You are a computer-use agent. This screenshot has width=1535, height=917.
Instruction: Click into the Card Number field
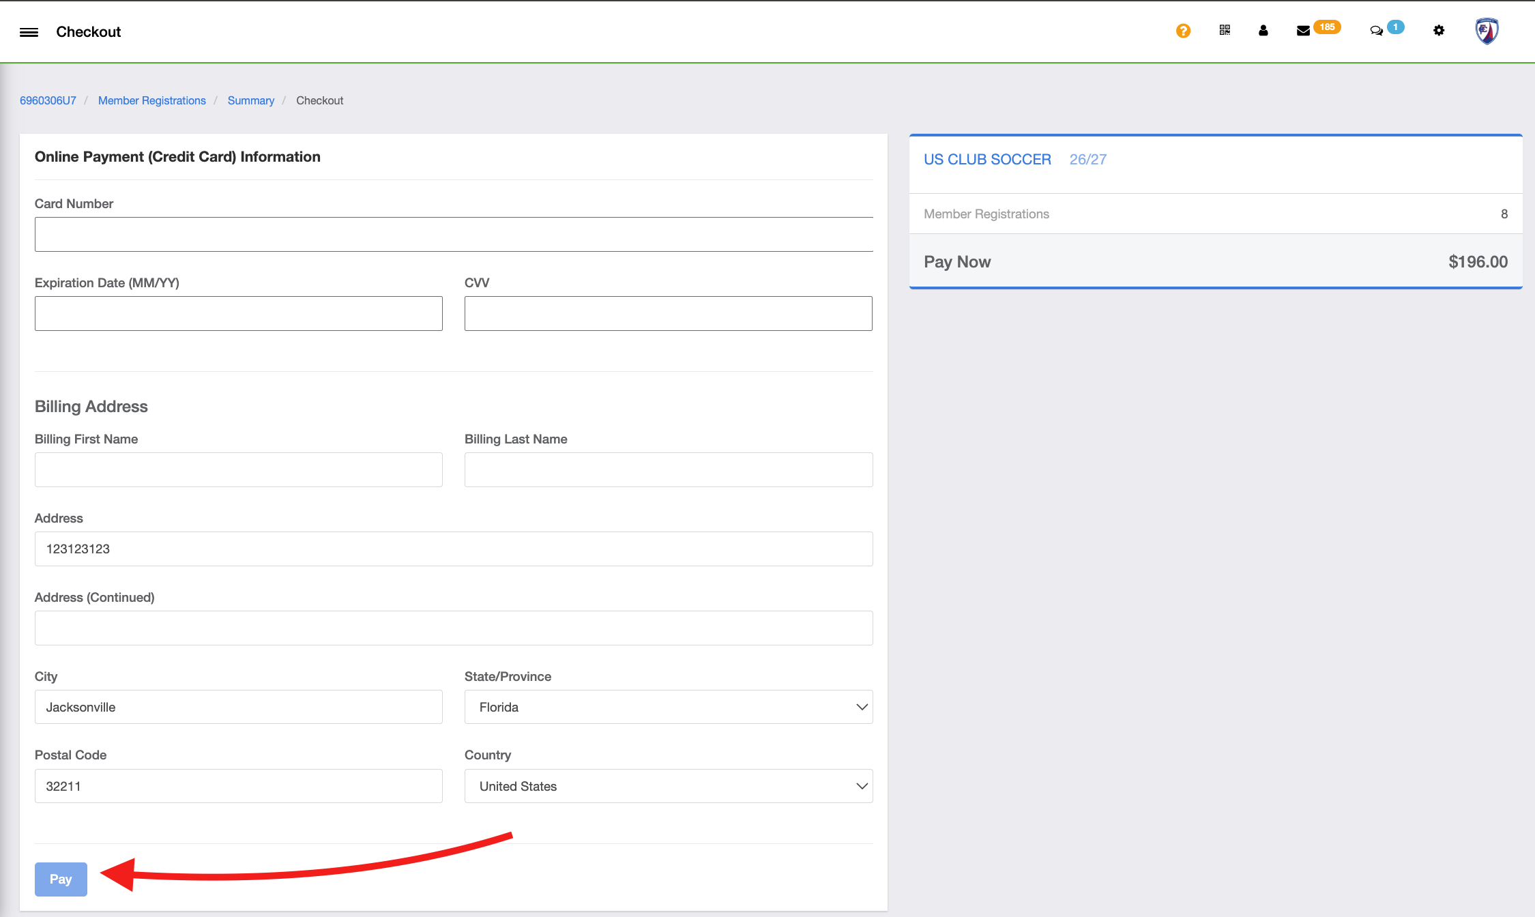(x=454, y=234)
